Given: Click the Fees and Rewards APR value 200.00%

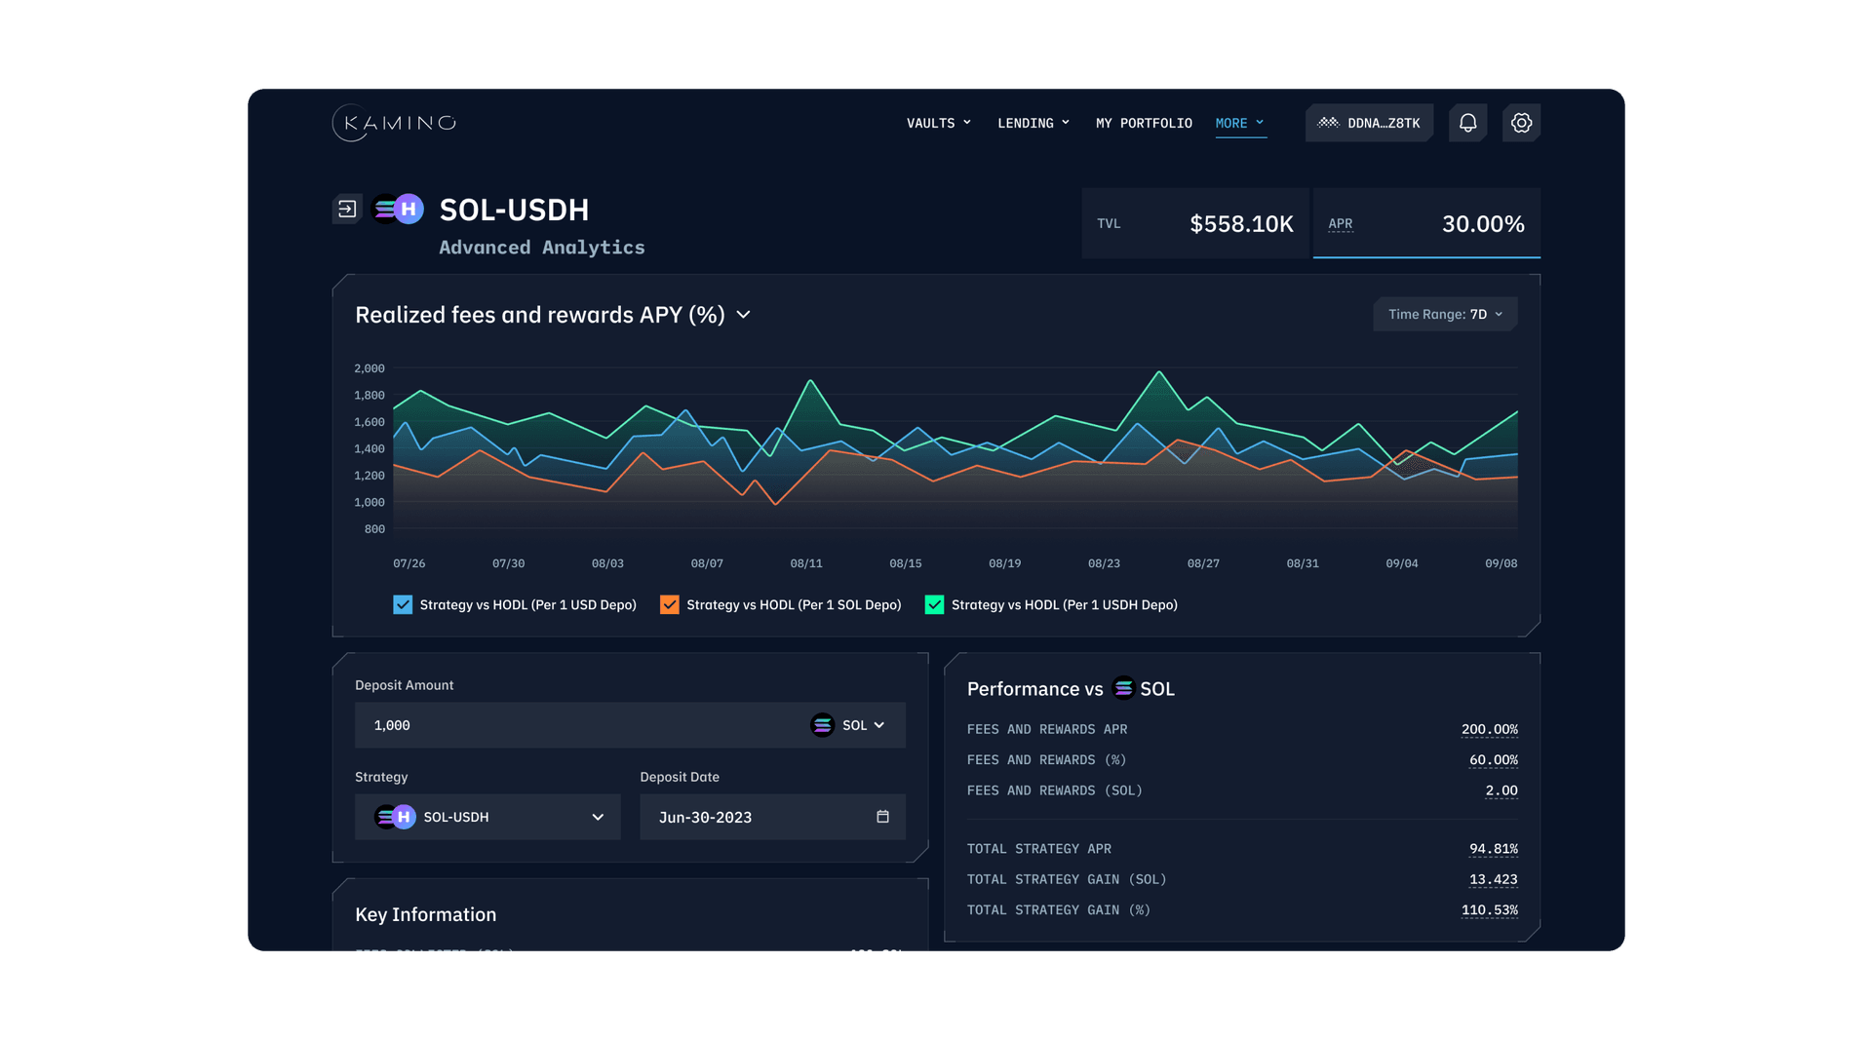Looking at the screenshot, I should click(x=1489, y=729).
